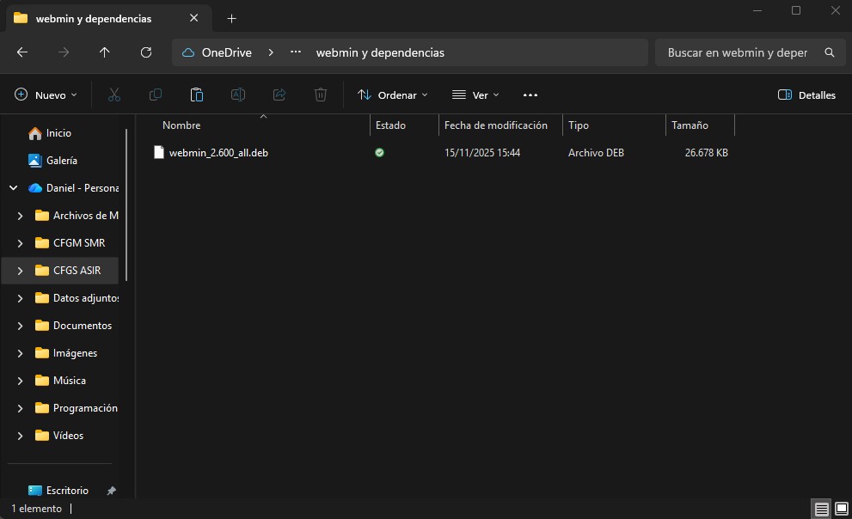This screenshot has height=519, width=852.
Task: Switch to large thumbnails view in status bar
Action: pos(840,509)
